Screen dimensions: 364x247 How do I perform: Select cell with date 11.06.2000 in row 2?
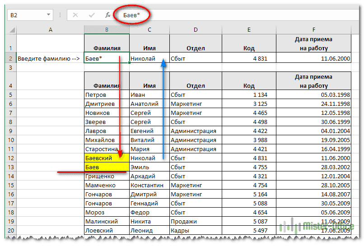pos(313,58)
